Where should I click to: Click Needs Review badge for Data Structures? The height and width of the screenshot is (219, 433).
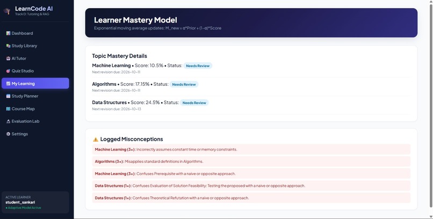point(194,103)
